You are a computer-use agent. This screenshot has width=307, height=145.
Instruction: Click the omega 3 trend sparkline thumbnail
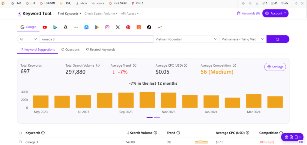click(202, 142)
